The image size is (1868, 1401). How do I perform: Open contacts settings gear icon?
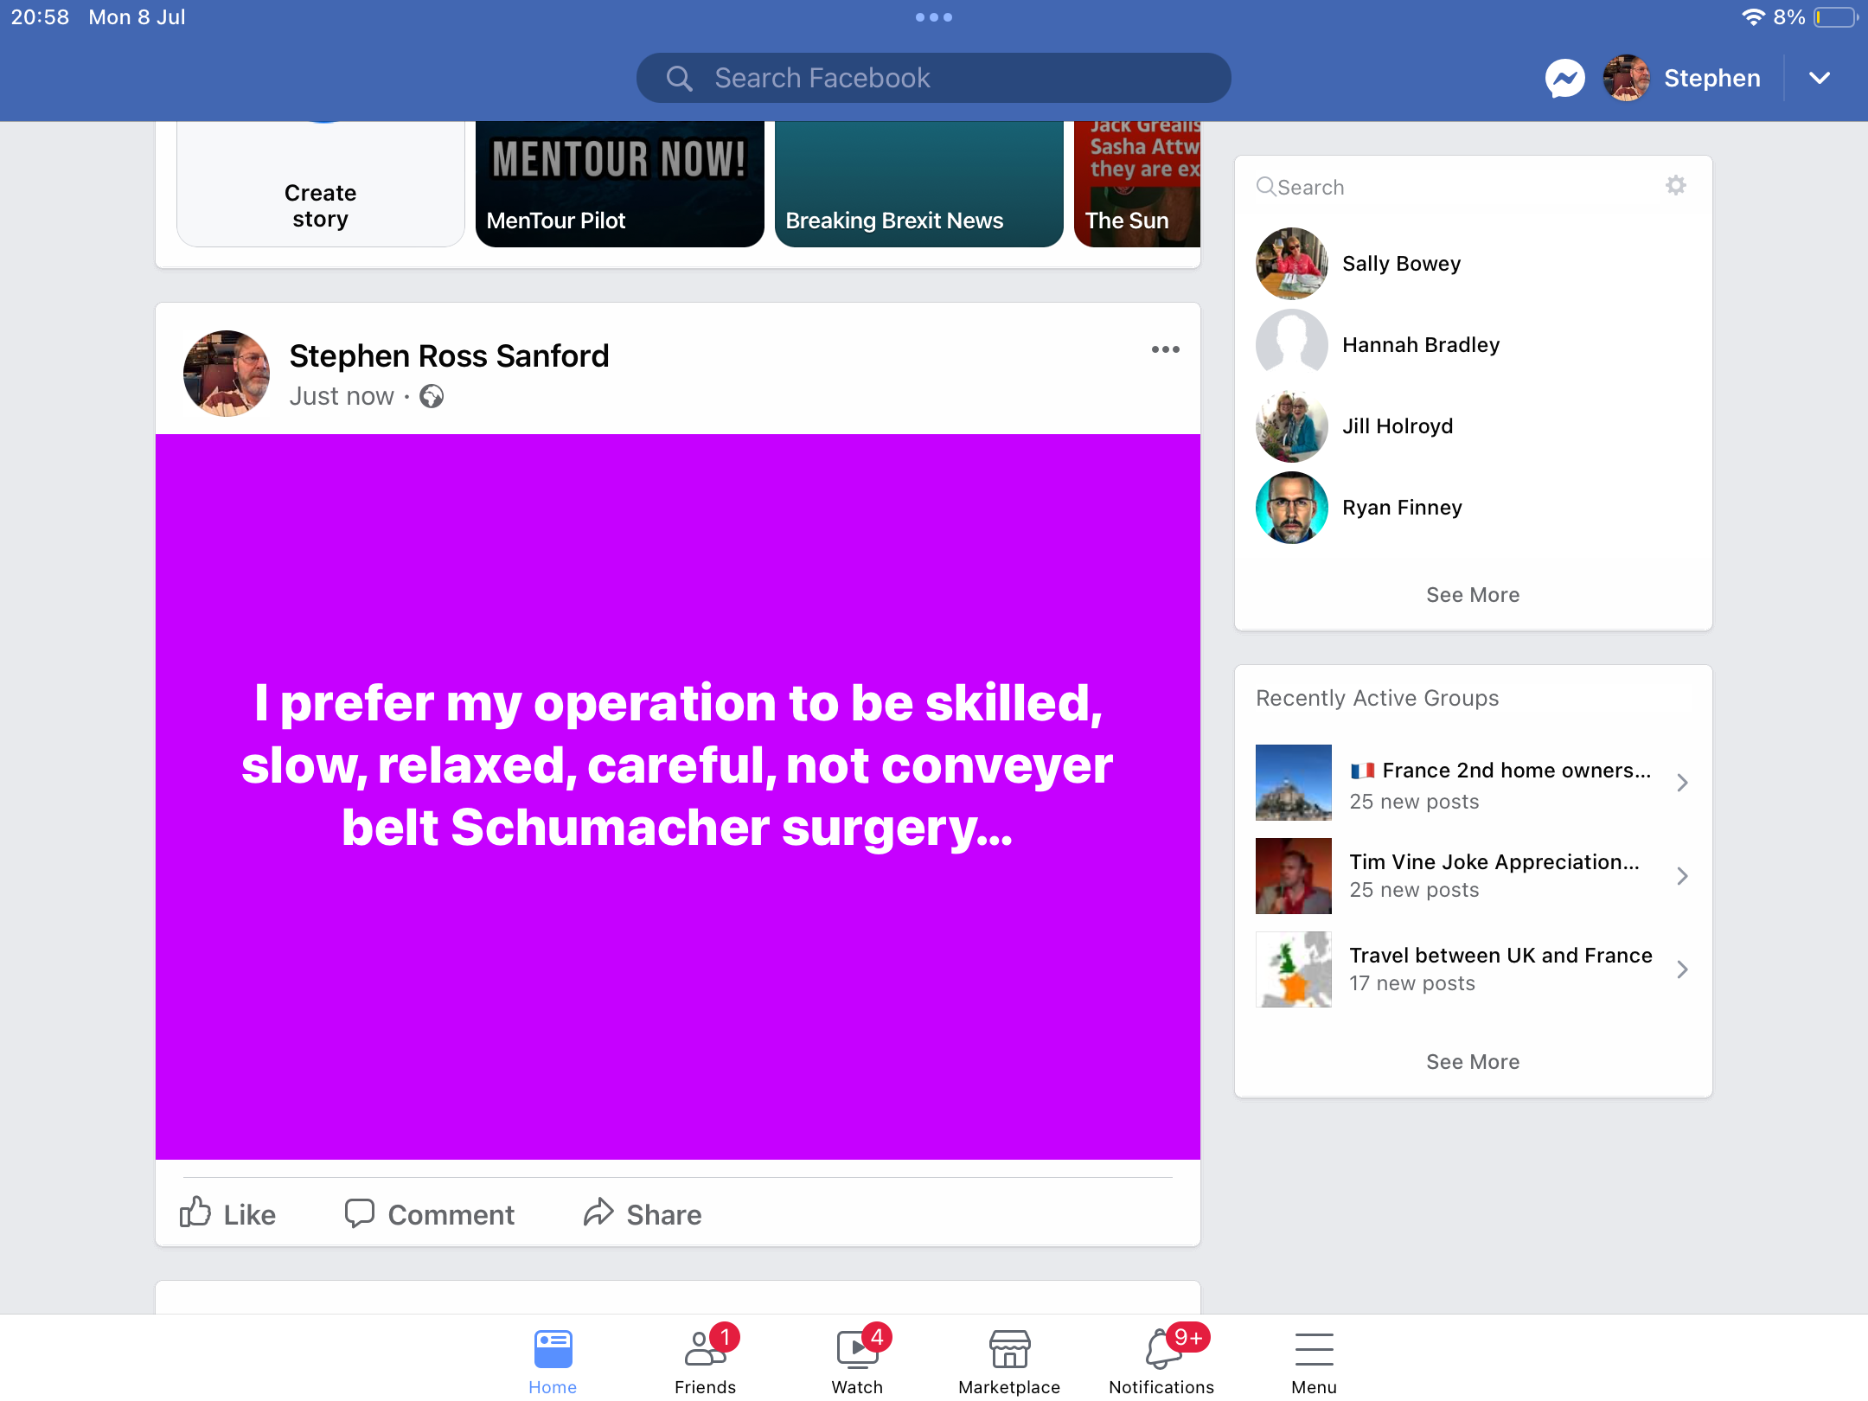1676,185
